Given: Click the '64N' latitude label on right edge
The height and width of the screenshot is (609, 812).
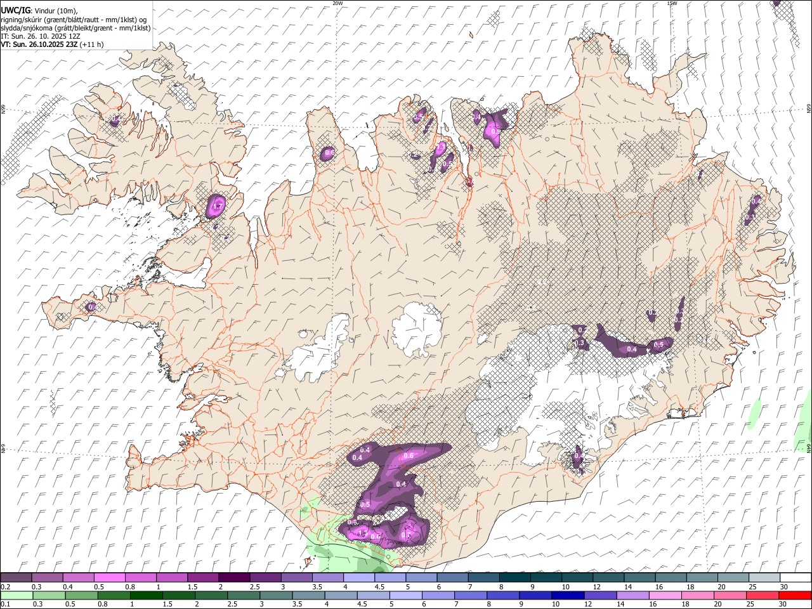Looking at the screenshot, I should [809, 448].
